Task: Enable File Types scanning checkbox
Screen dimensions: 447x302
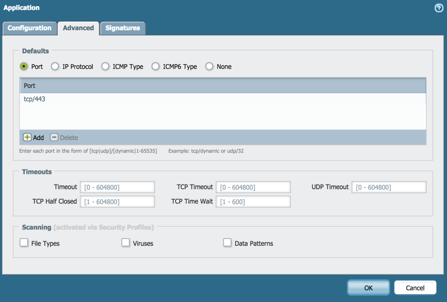Action: (24, 243)
